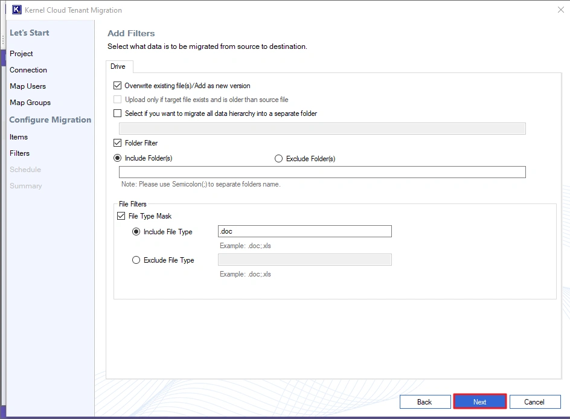This screenshot has width=570, height=419.
Task: Open the Filters step in sidebar
Action: click(19, 153)
